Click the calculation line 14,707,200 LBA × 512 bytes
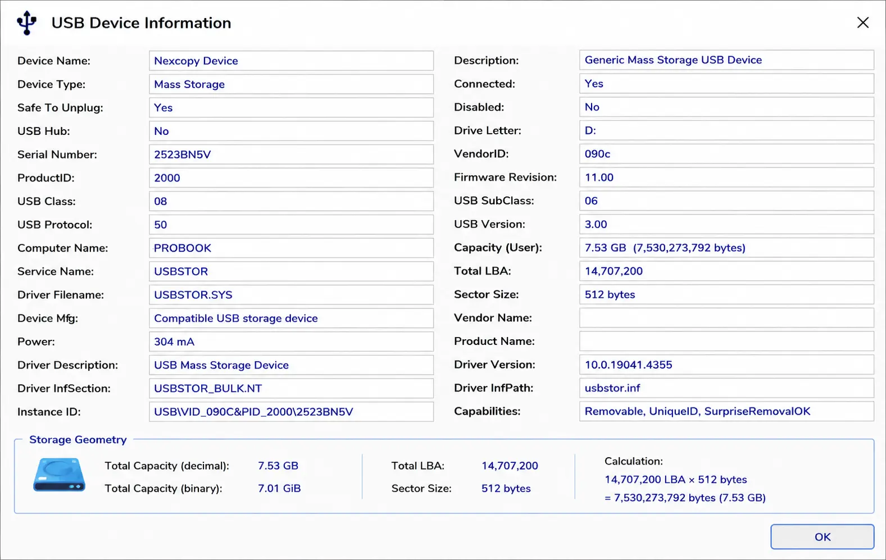This screenshot has width=886, height=560. pos(675,479)
